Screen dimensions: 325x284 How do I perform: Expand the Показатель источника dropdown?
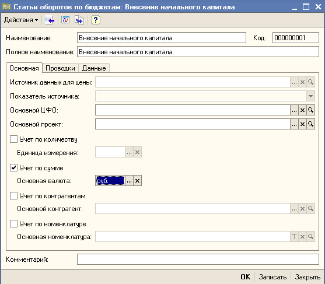[x=310, y=96]
